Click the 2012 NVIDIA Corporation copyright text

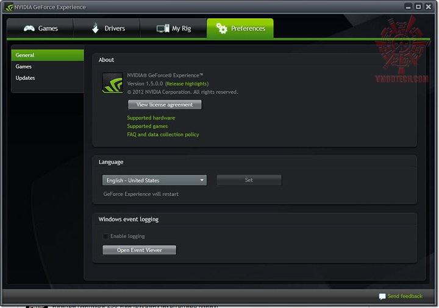click(182, 92)
